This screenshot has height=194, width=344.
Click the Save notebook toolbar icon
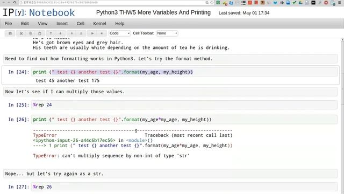10,33
